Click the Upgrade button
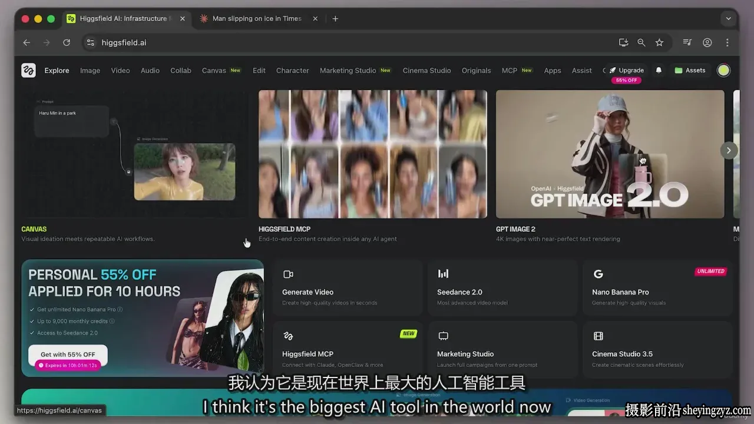 tap(626, 71)
